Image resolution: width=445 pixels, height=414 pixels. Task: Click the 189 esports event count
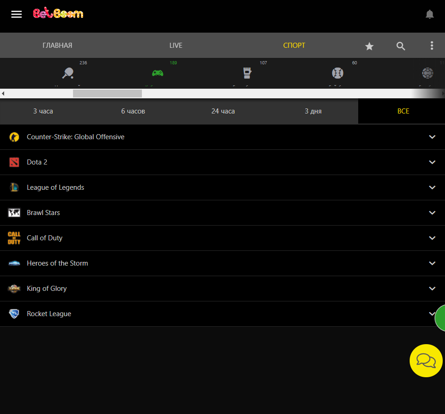tap(174, 63)
